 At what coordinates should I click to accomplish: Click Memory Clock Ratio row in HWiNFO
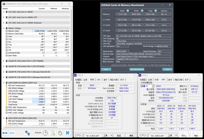37,34
